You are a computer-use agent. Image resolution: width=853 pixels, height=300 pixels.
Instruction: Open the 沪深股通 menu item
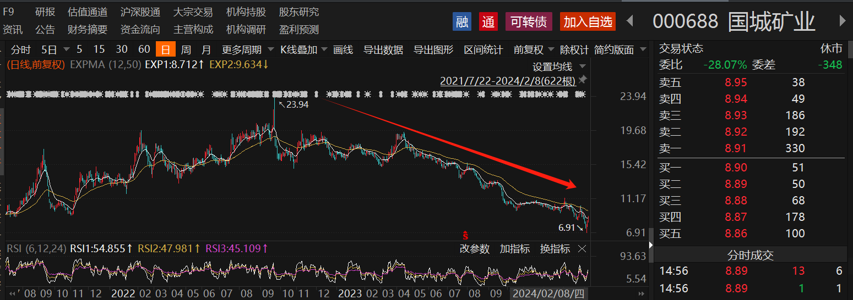[x=140, y=12]
